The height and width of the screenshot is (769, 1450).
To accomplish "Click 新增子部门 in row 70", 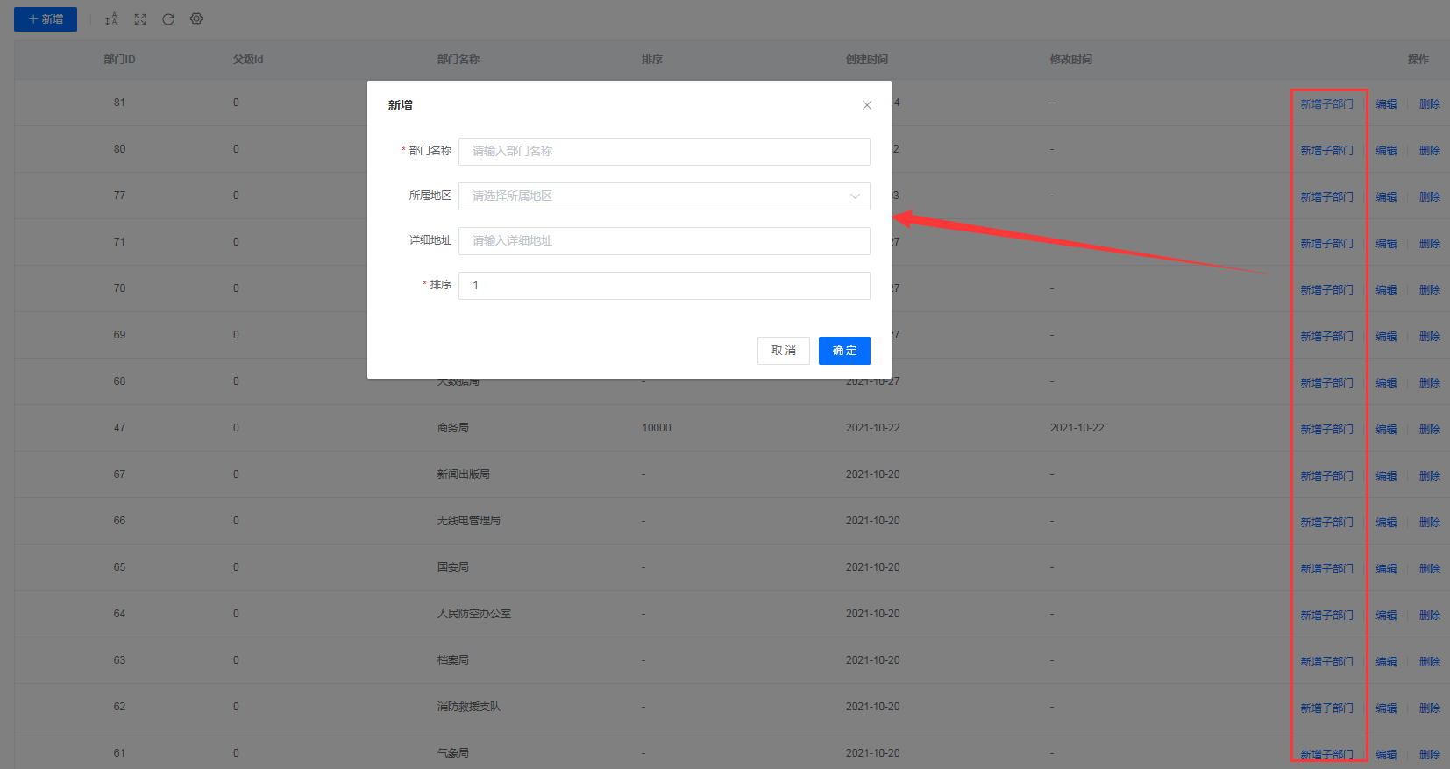I will (x=1326, y=290).
